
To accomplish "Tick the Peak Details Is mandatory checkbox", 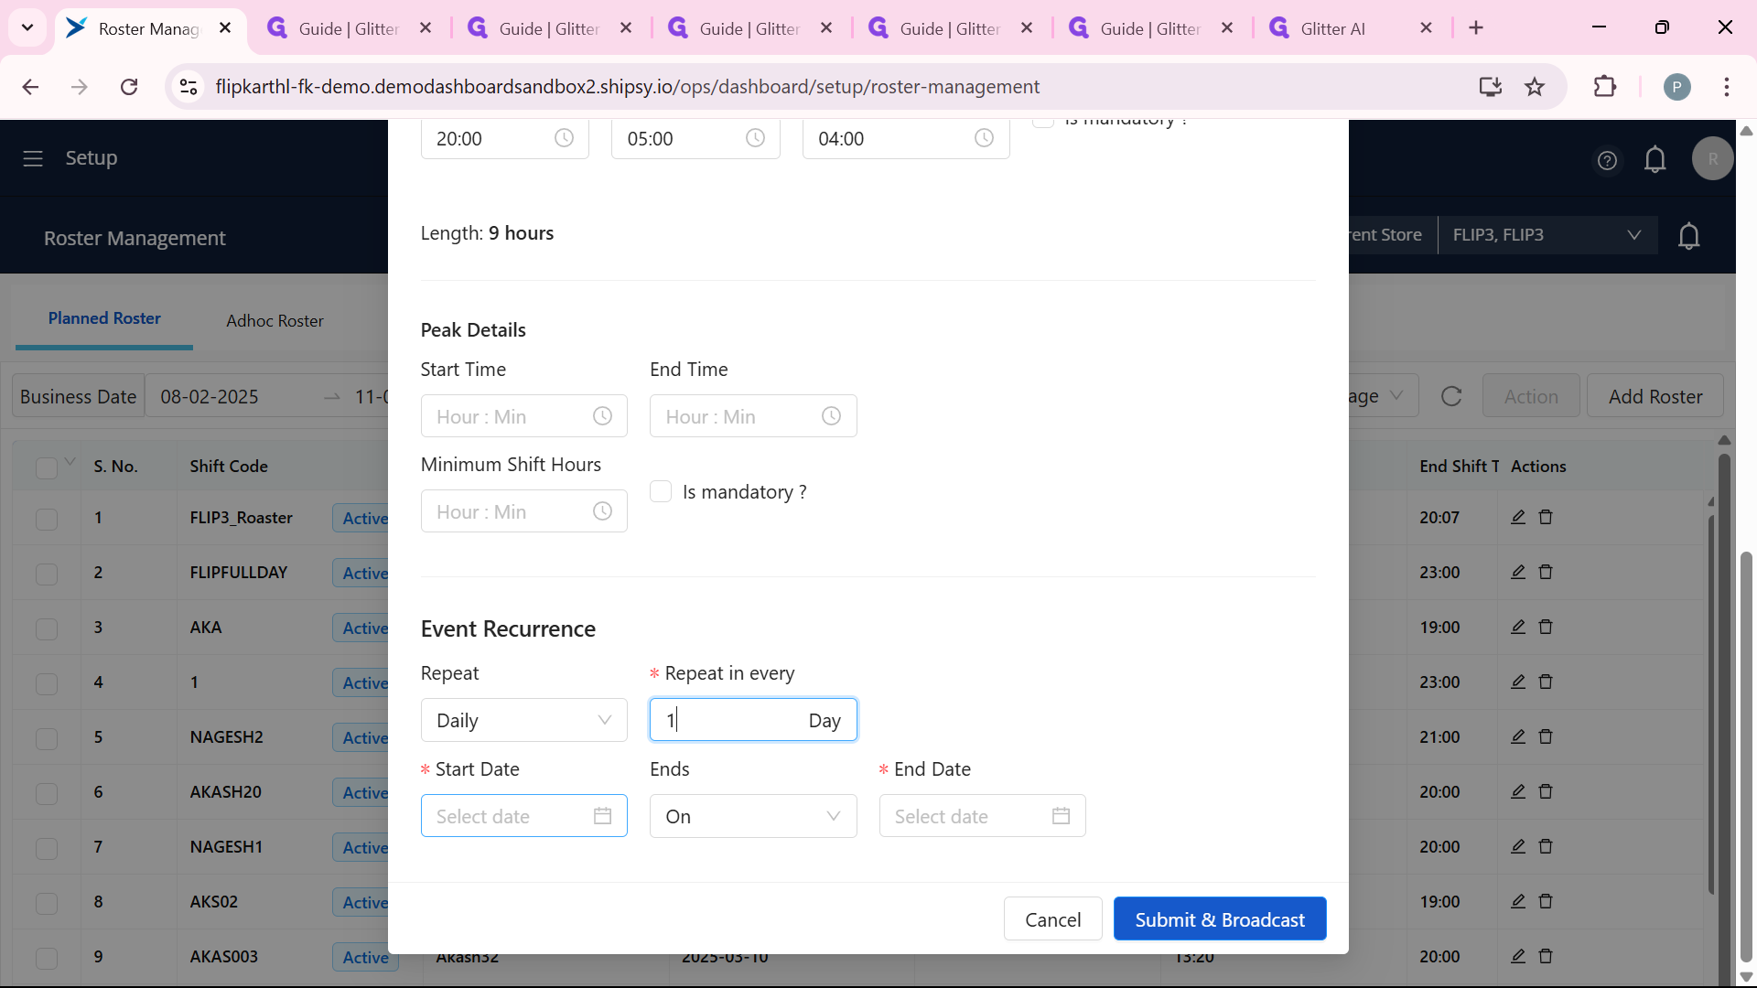I will [661, 491].
